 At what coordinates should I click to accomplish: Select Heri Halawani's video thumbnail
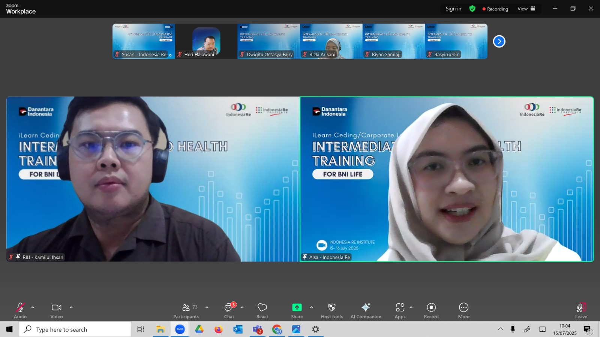[x=206, y=41]
